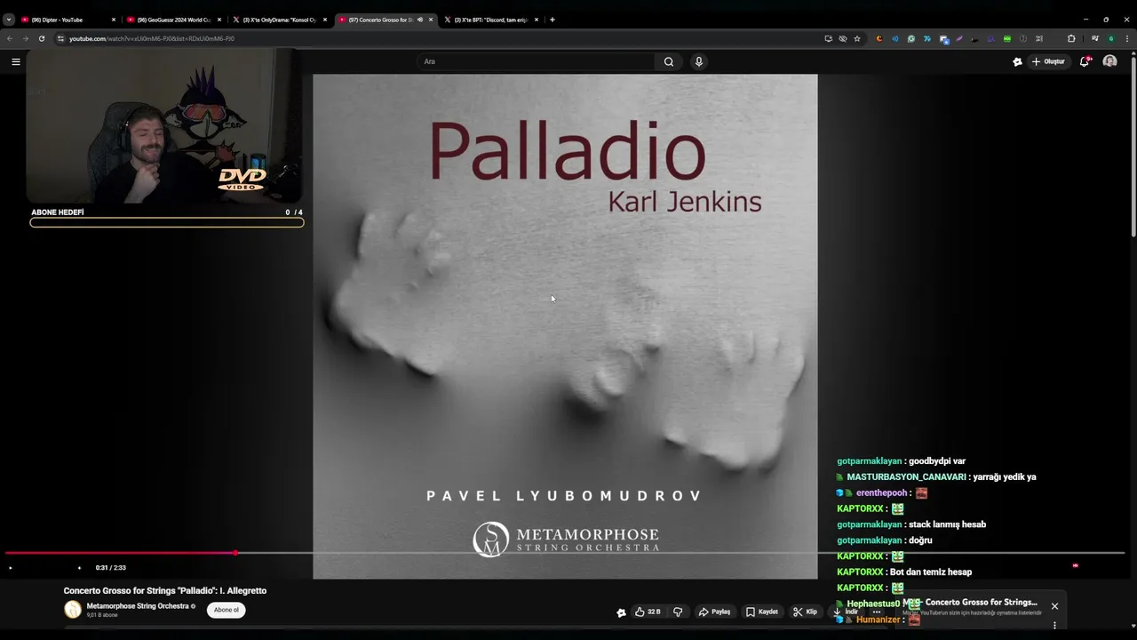The height and width of the screenshot is (640, 1137).
Task: Click the youtube.com address bar URL
Action: click(152, 39)
